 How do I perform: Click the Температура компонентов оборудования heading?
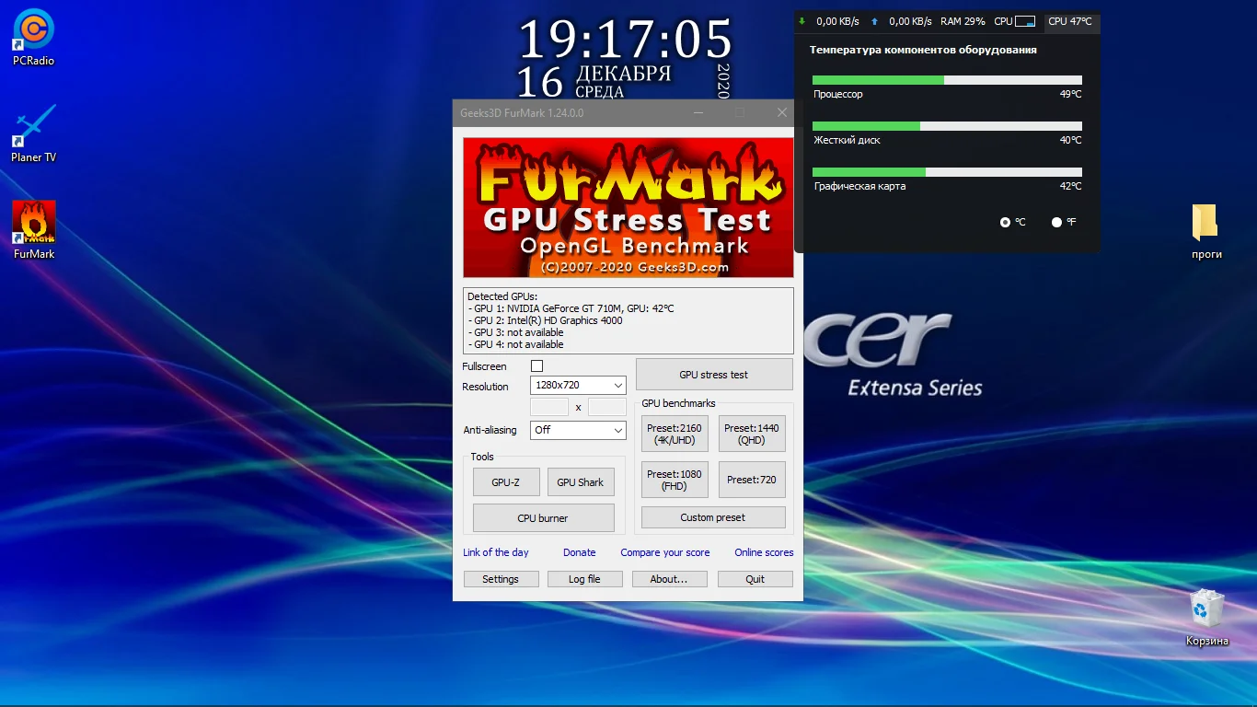(x=923, y=50)
